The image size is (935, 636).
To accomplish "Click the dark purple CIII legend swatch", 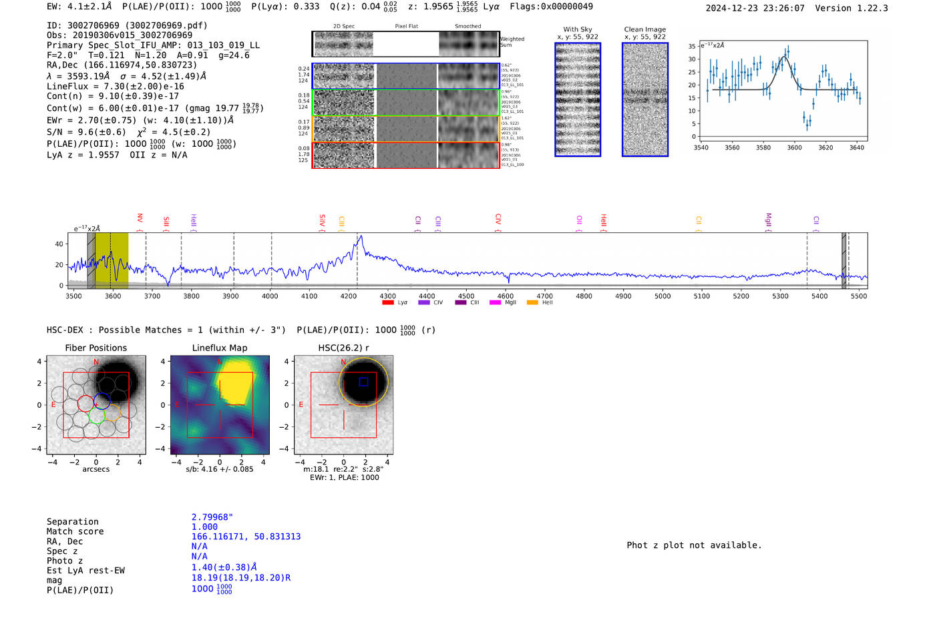I will point(460,302).
